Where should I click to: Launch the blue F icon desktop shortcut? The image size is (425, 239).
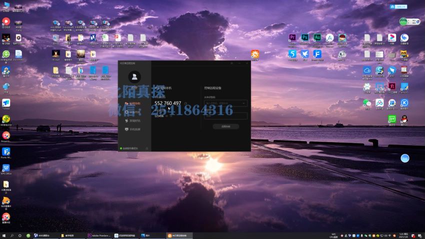tap(317, 54)
